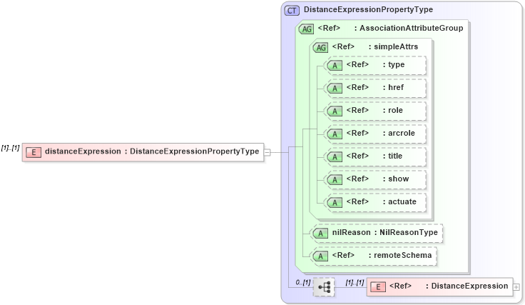Click the A icon of actuate attribute
Screen dimensions: 525x305
pyautogui.click(x=335, y=202)
